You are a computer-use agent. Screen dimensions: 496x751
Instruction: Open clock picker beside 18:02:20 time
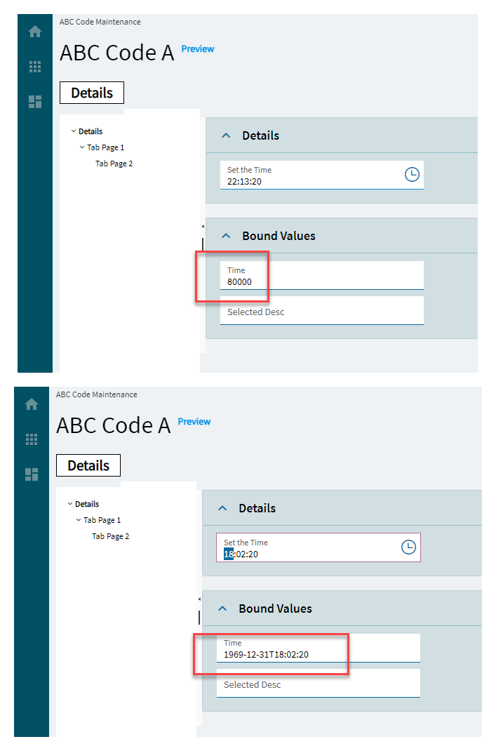point(408,547)
